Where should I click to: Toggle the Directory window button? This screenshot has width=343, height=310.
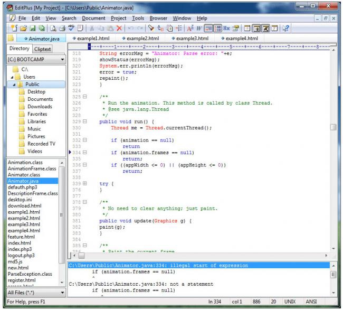pyautogui.click(x=256, y=28)
